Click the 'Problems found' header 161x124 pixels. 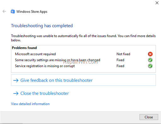24,48
